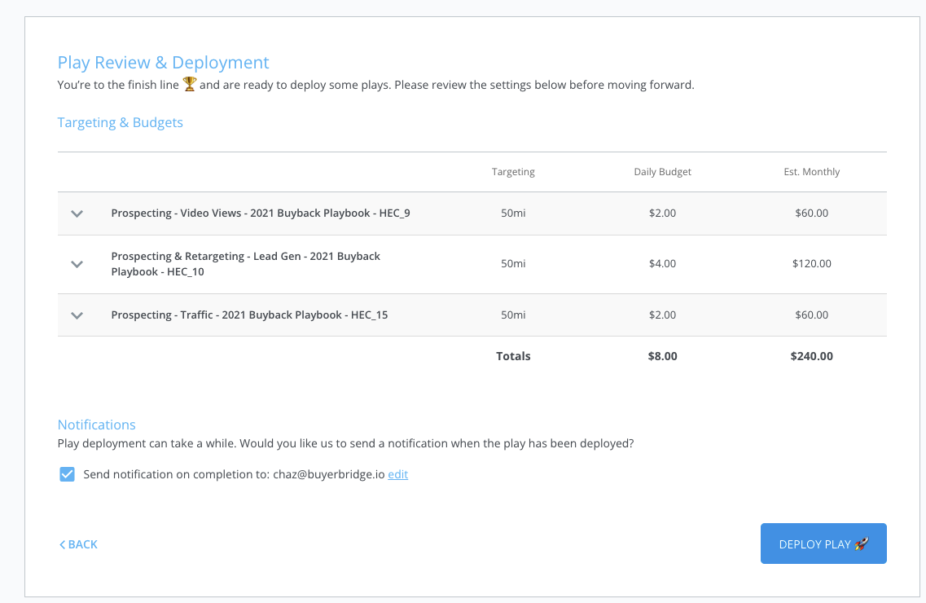926x603 pixels.
Task: Click the $240.00 estimated monthly total
Action: (x=811, y=356)
